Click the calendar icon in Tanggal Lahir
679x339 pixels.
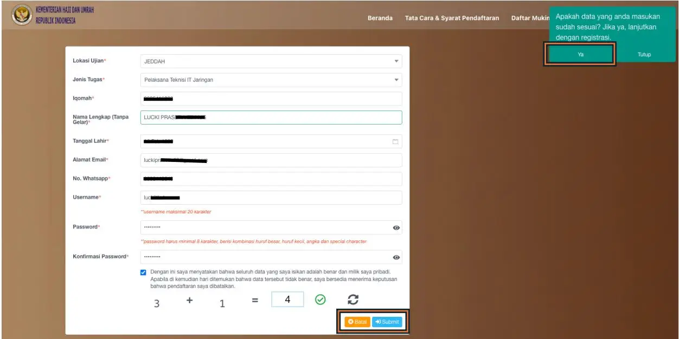[395, 142]
